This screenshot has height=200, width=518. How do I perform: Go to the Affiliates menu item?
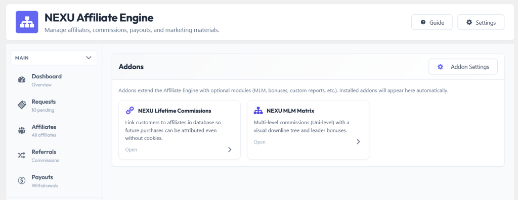(x=54, y=130)
